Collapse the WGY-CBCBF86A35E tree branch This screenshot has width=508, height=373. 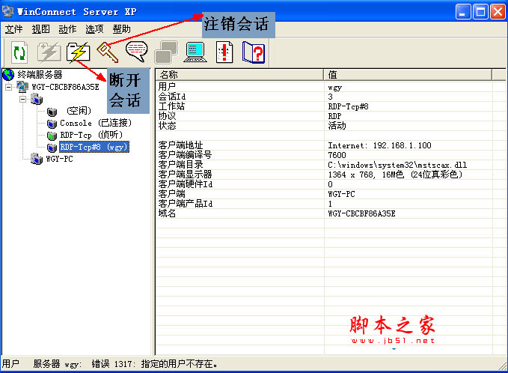[x=9, y=87]
